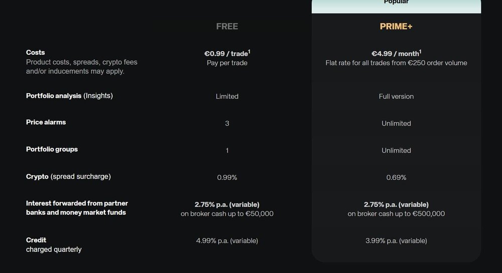The width and height of the screenshot is (502, 273).
Task: Click the Costs row label
Action: [x=35, y=53]
